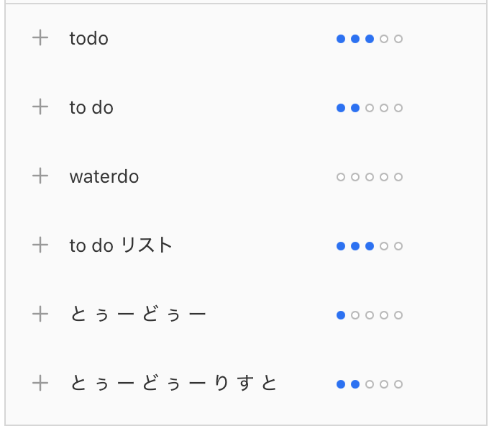This screenshot has height=426, width=489.
Task: Select the "waterdo" keyword text
Action: pyautogui.click(x=104, y=176)
